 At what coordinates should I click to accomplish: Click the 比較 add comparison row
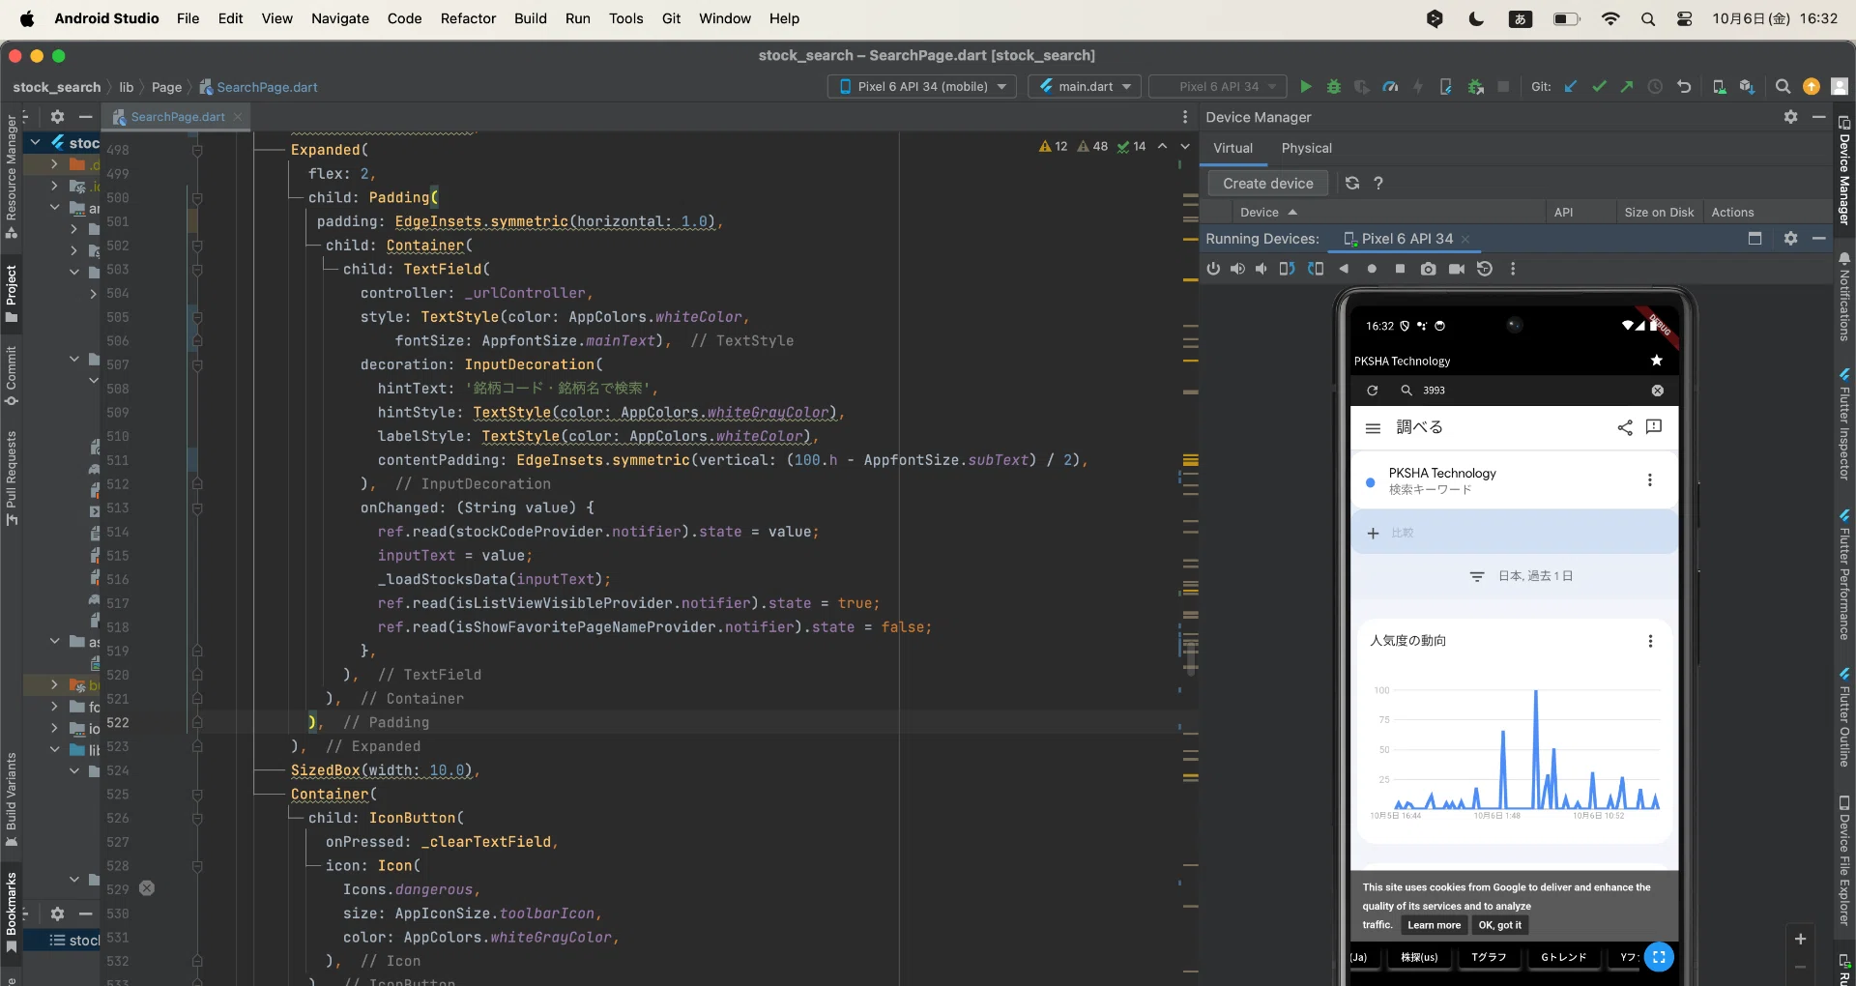pyautogui.click(x=1514, y=533)
